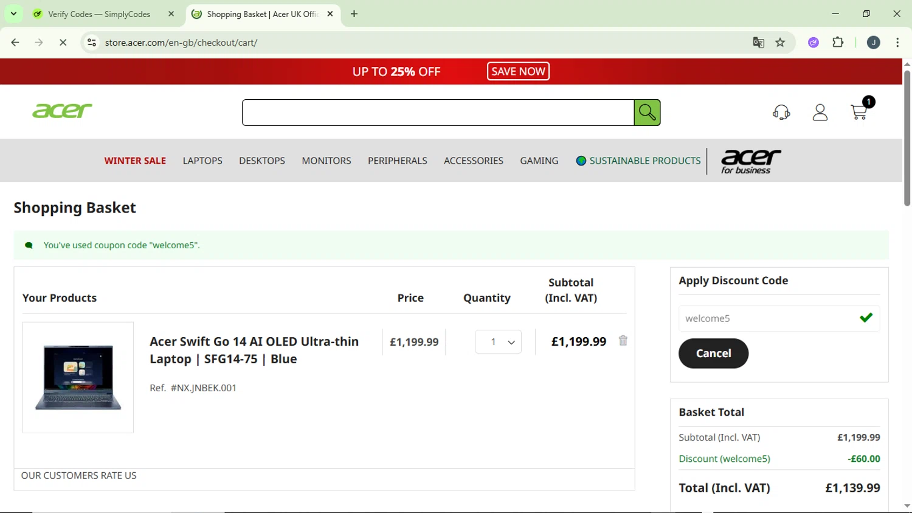This screenshot has height=513, width=912.
Task: Open new tab with plus button
Action: click(354, 14)
